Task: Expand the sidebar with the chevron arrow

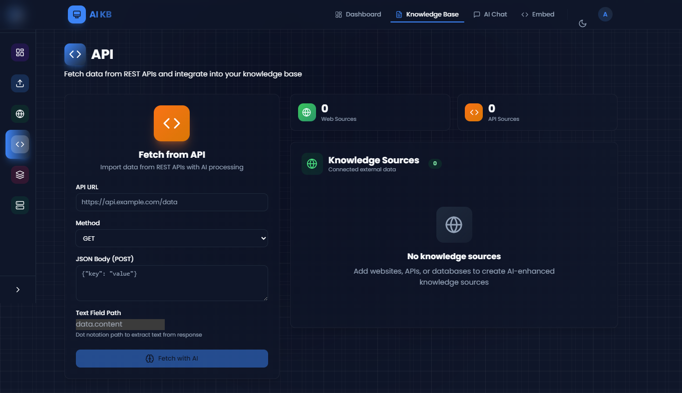Action: tap(18, 290)
